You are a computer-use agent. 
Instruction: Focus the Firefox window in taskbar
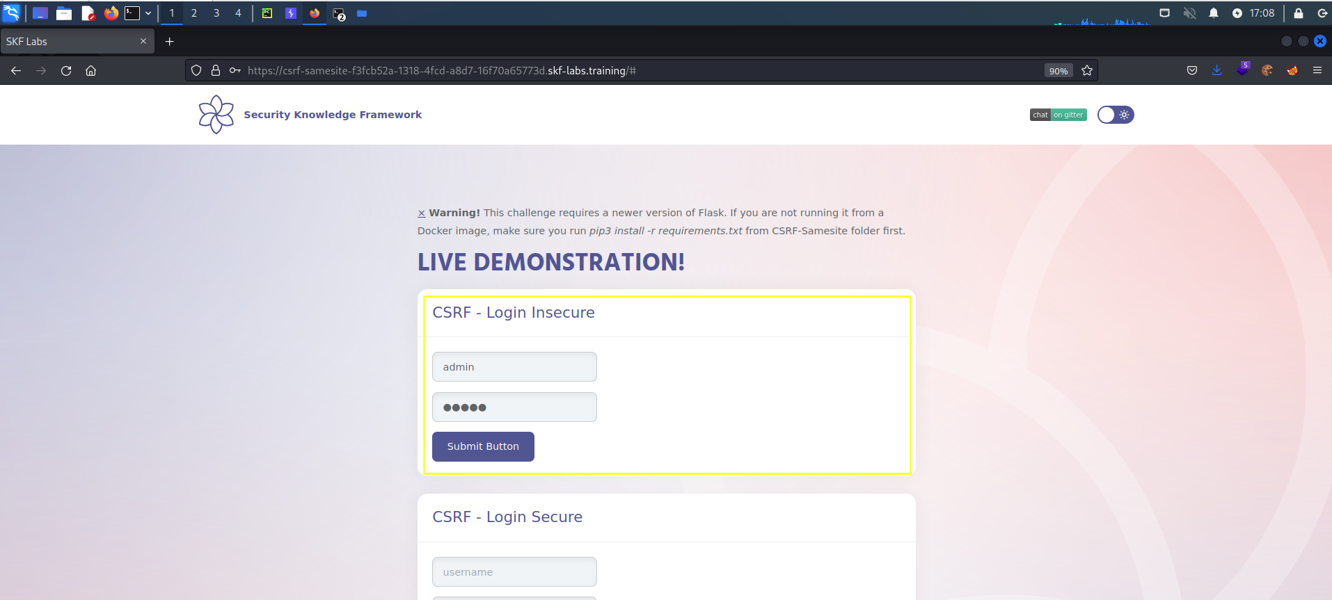(315, 13)
